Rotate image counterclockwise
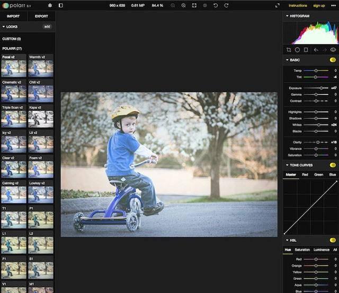The width and height of the screenshot is (339, 293). pyautogui.click(x=216, y=5)
